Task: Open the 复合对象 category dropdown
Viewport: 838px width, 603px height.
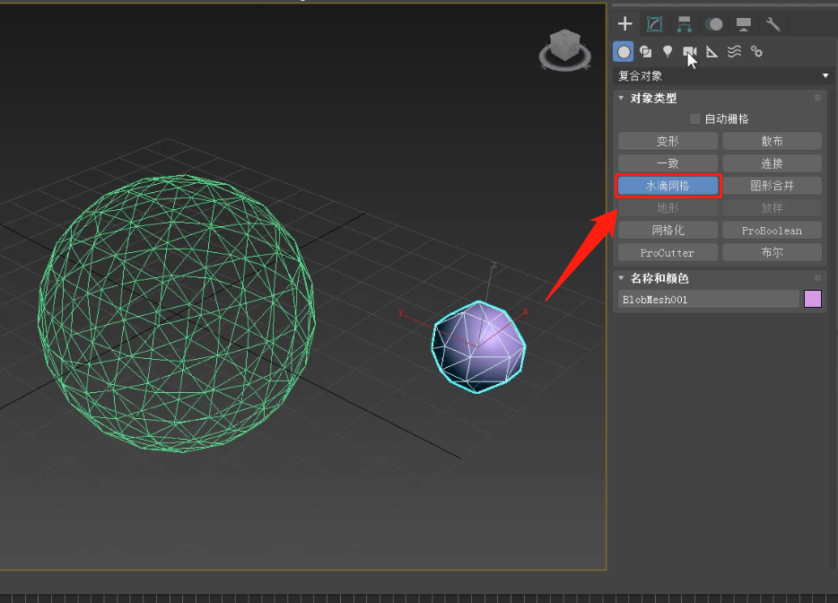Action: [723, 76]
